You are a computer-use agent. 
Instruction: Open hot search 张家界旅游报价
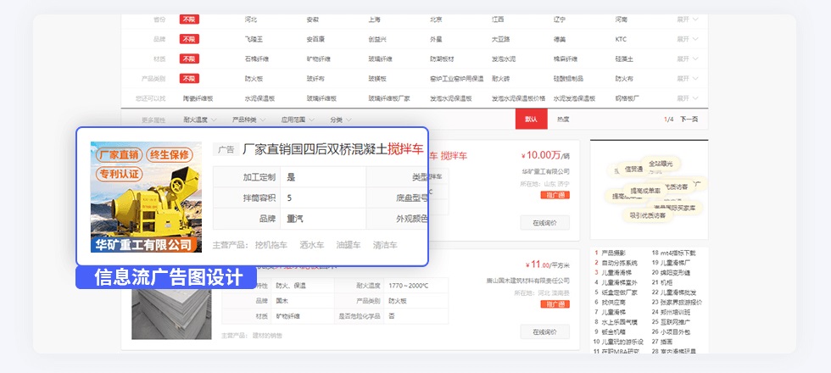(682, 302)
